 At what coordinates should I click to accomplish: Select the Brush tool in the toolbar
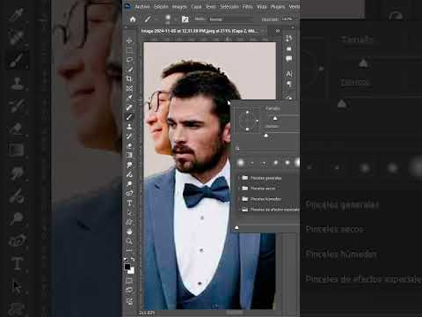pyautogui.click(x=129, y=117)
